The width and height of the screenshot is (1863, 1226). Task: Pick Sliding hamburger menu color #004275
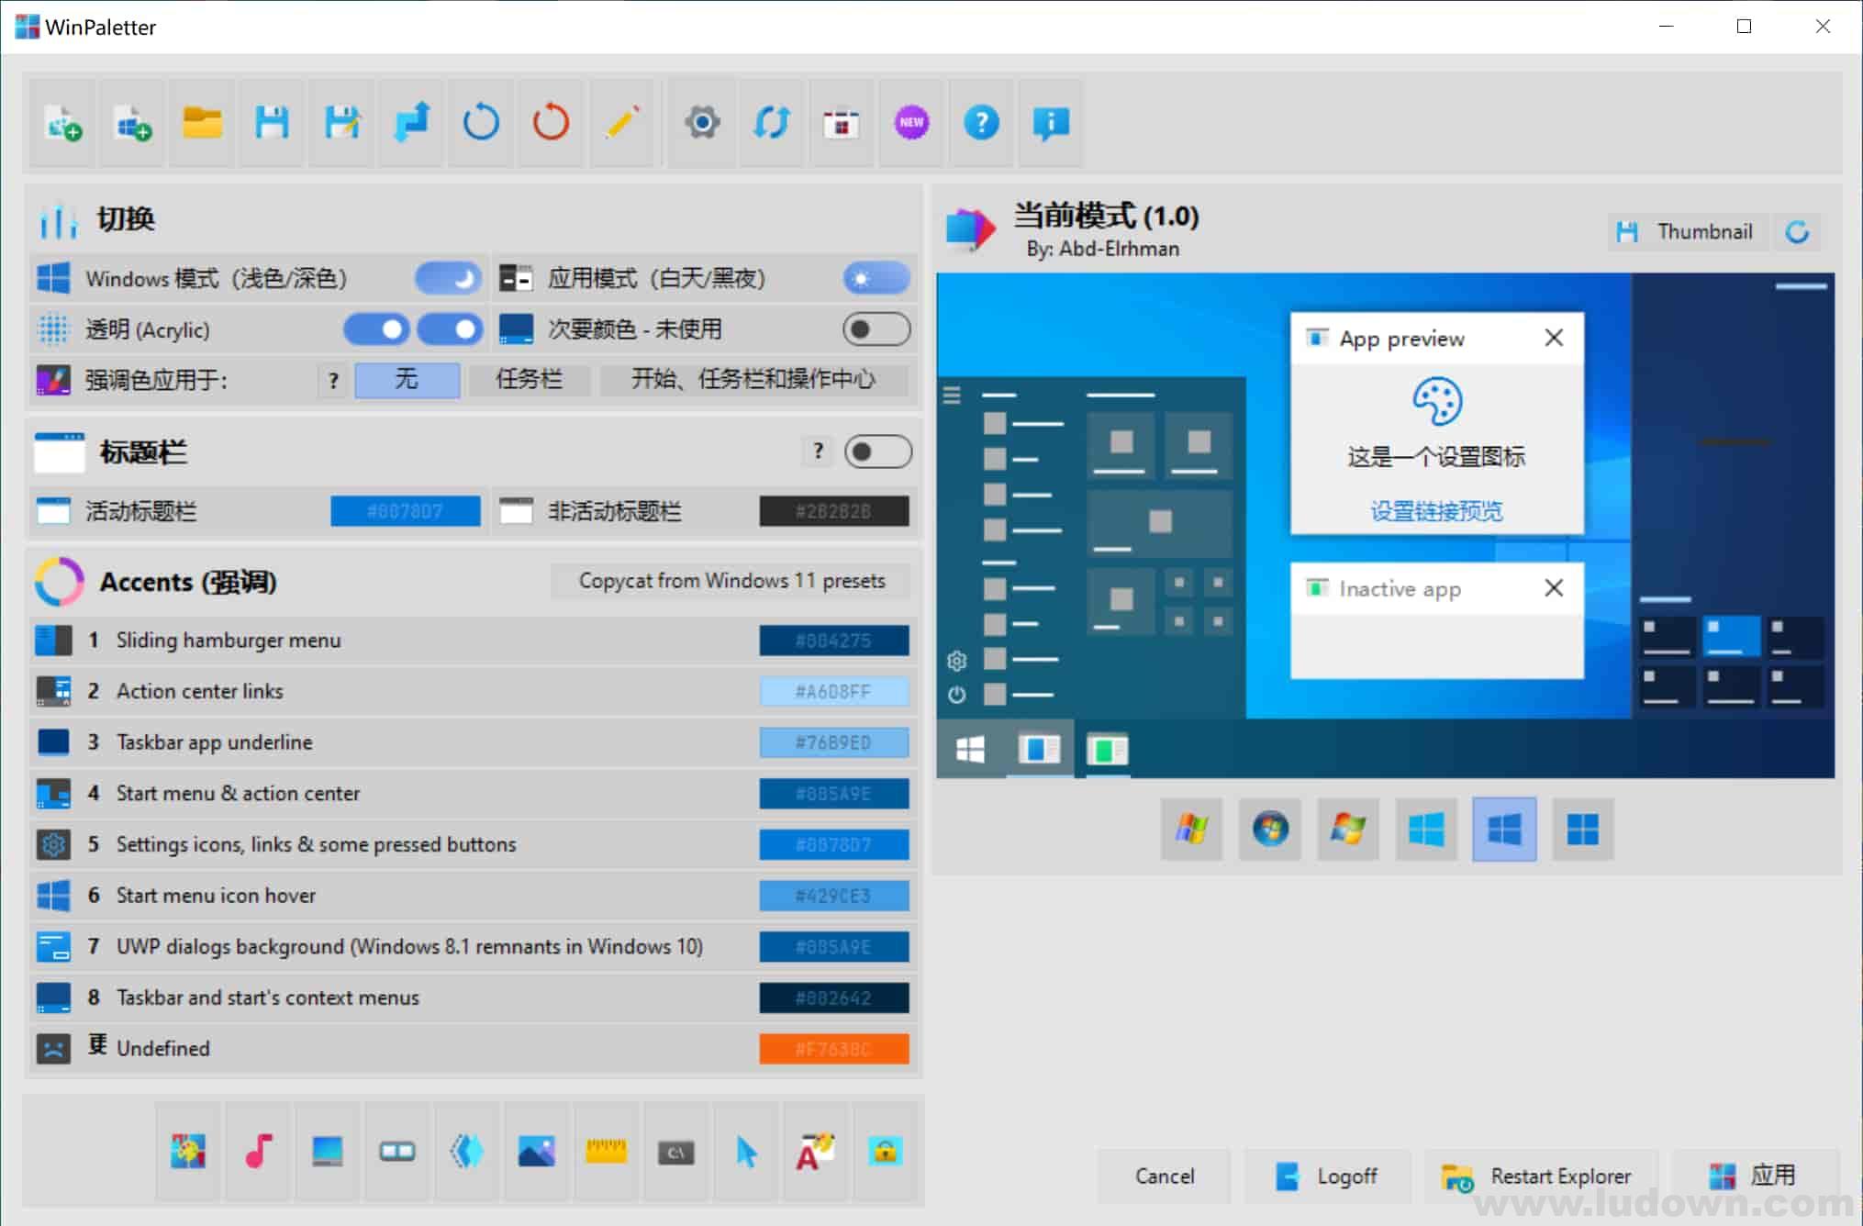834,641
